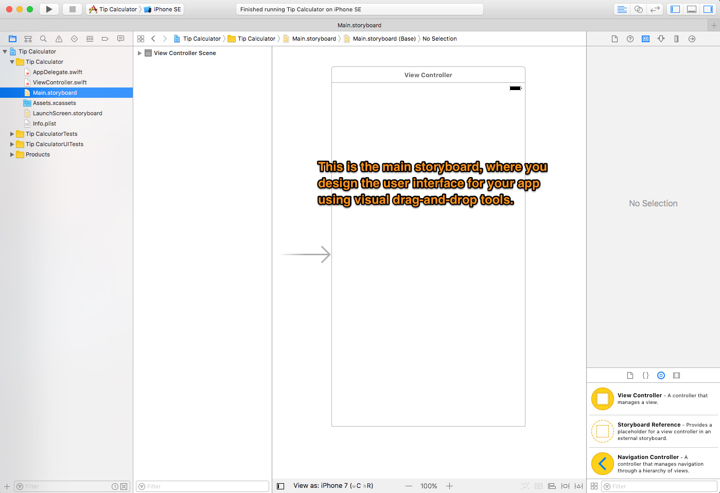
Task: Open Assets.xcassets catalog
Action: point(55,103)
